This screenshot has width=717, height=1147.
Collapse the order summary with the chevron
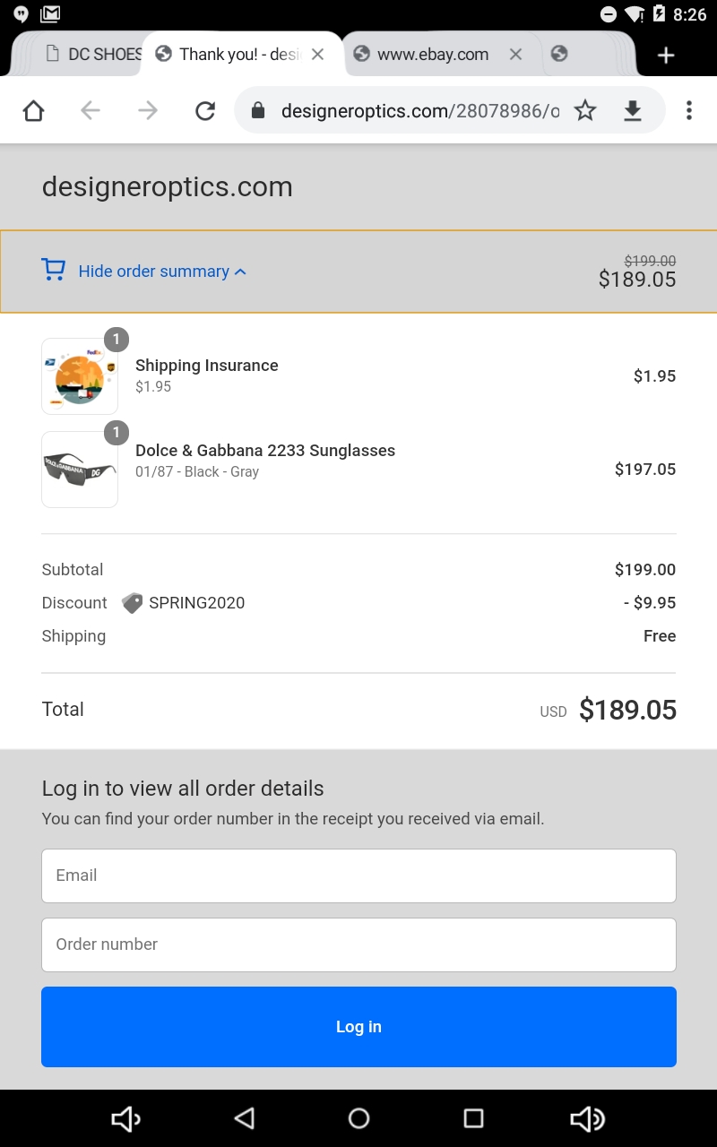click(x=240, y=271)
